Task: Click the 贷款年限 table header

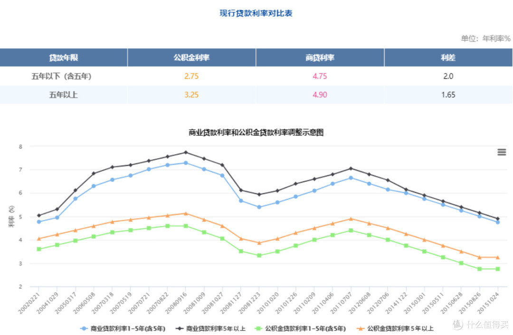Action: (64, 58)
